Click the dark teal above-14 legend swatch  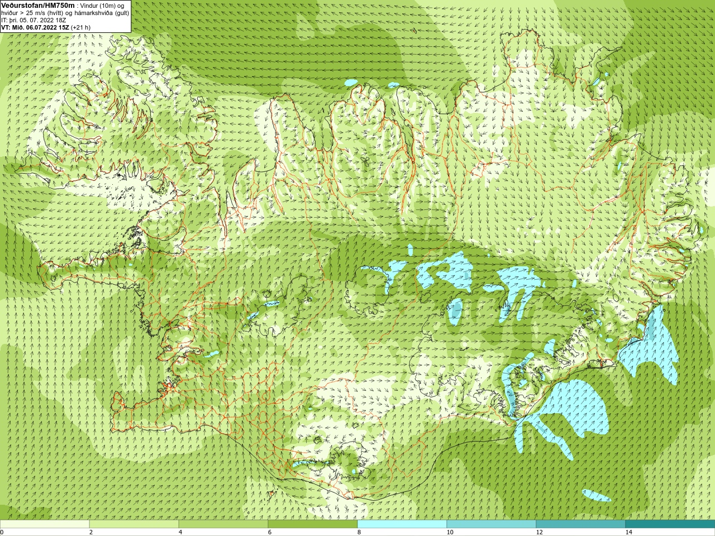coord(670,524)
